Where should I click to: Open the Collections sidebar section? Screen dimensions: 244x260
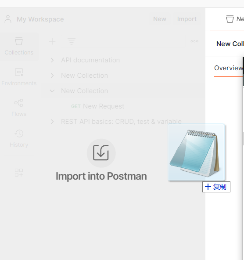(19, 47)
